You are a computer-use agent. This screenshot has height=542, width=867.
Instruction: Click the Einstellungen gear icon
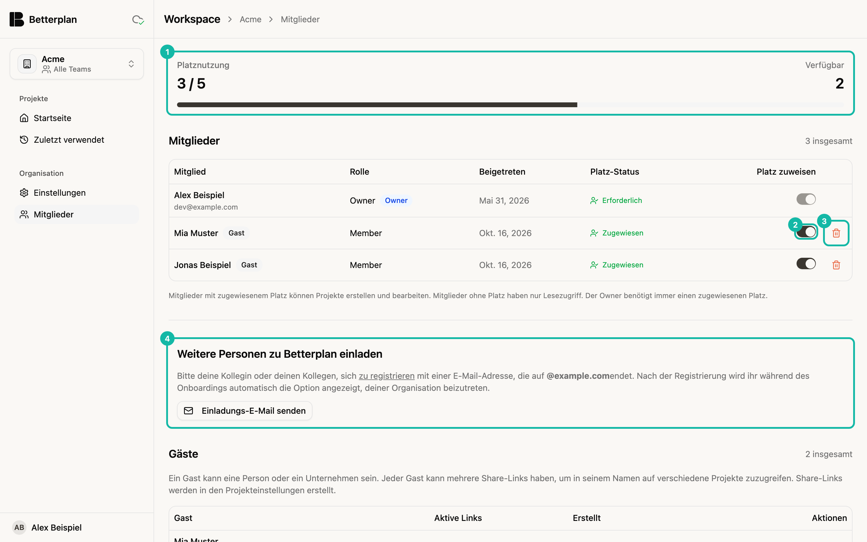coord(24,193)
